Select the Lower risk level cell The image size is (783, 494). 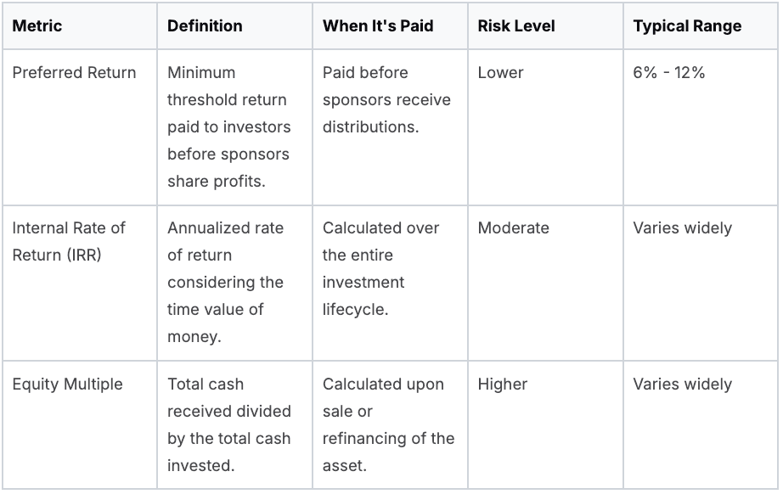point(500,72)
